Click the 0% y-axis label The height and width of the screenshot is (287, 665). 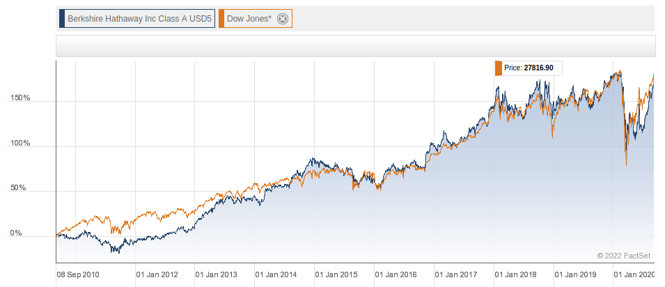16,233
